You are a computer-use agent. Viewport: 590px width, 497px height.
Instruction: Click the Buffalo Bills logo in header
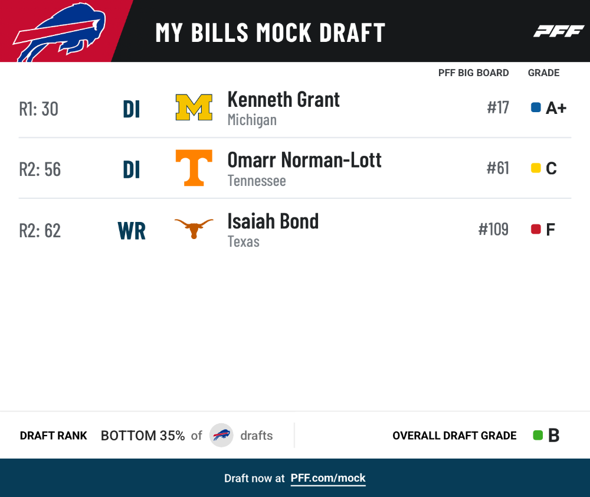point(60,32)
